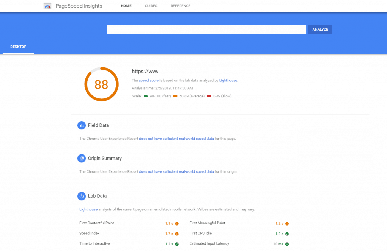387x251 pixels.
Task: Click the PageSpeed Insights title text
Action: pyautogui.click(x=79, y=6)
